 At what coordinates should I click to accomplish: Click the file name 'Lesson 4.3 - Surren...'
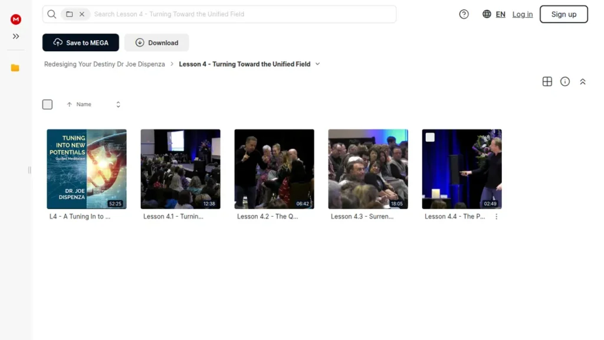(362, 217)
